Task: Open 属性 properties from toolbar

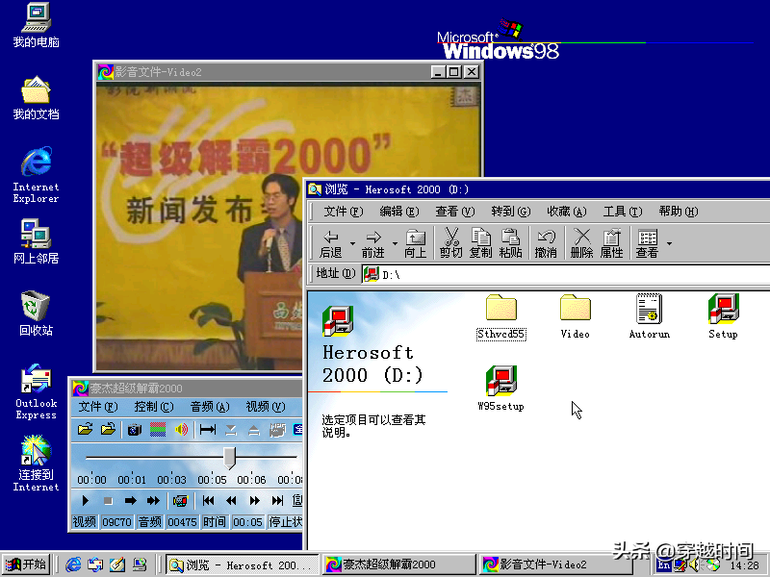Action: tap(611, 244)
